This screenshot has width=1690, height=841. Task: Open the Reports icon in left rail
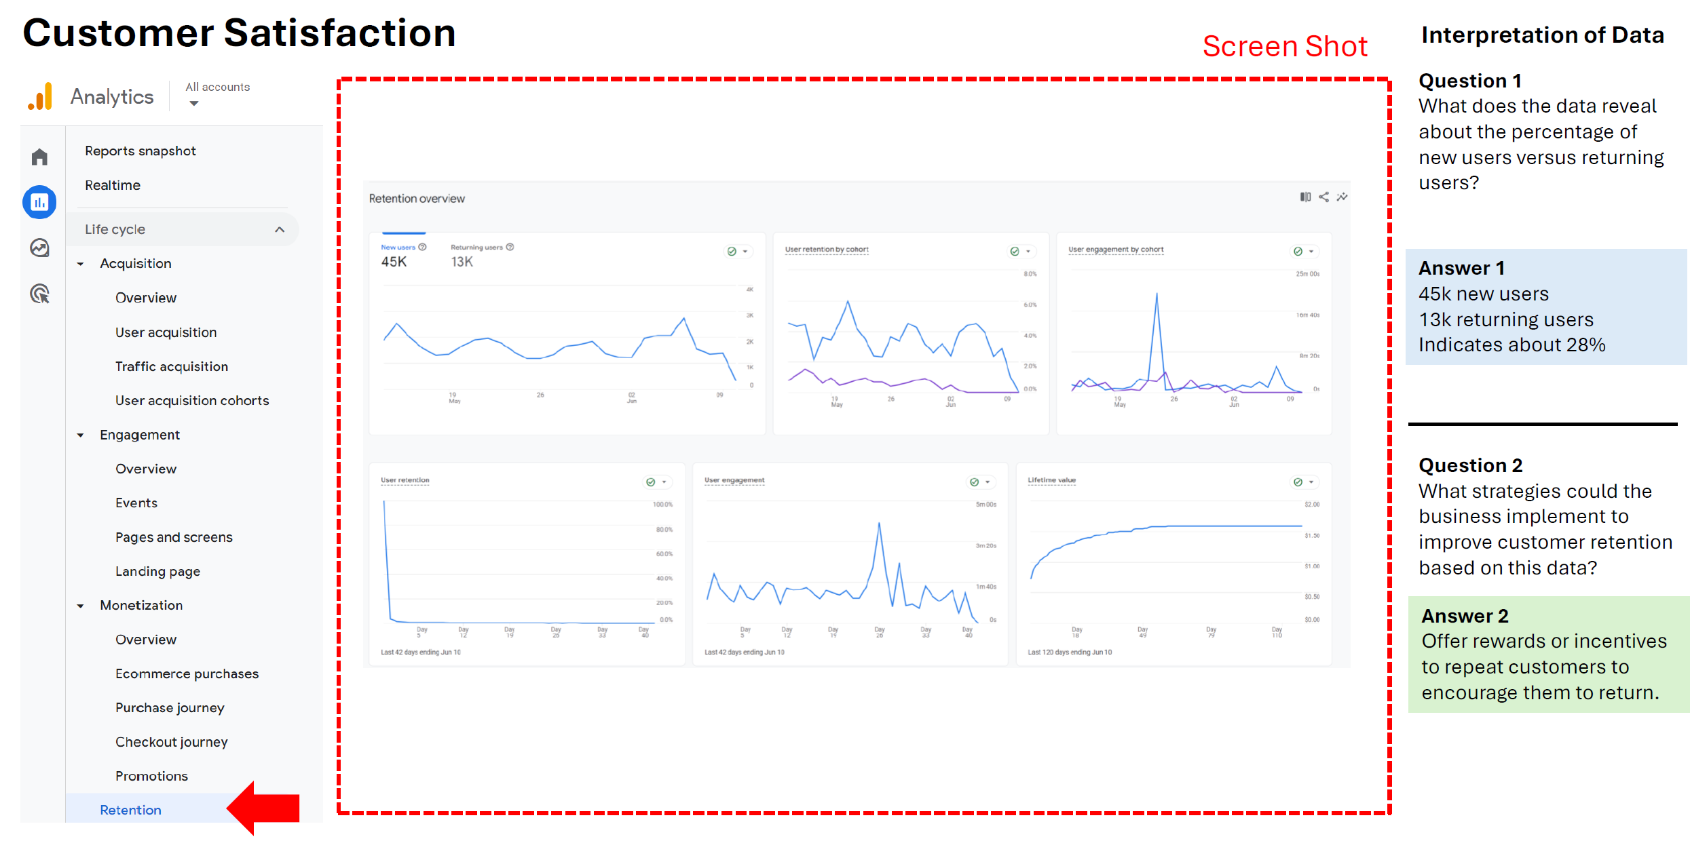[x=39, y=202]
